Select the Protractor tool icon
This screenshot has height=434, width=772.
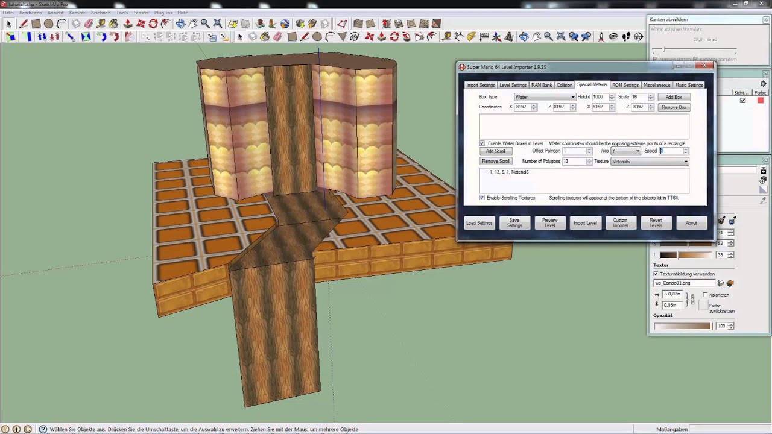click(471, 37)
